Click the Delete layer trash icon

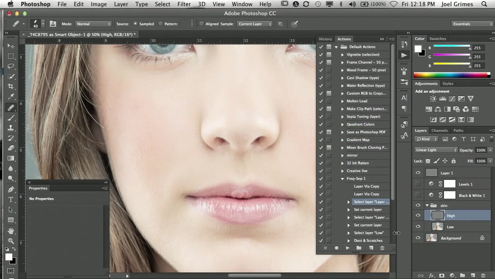(483, 275)
